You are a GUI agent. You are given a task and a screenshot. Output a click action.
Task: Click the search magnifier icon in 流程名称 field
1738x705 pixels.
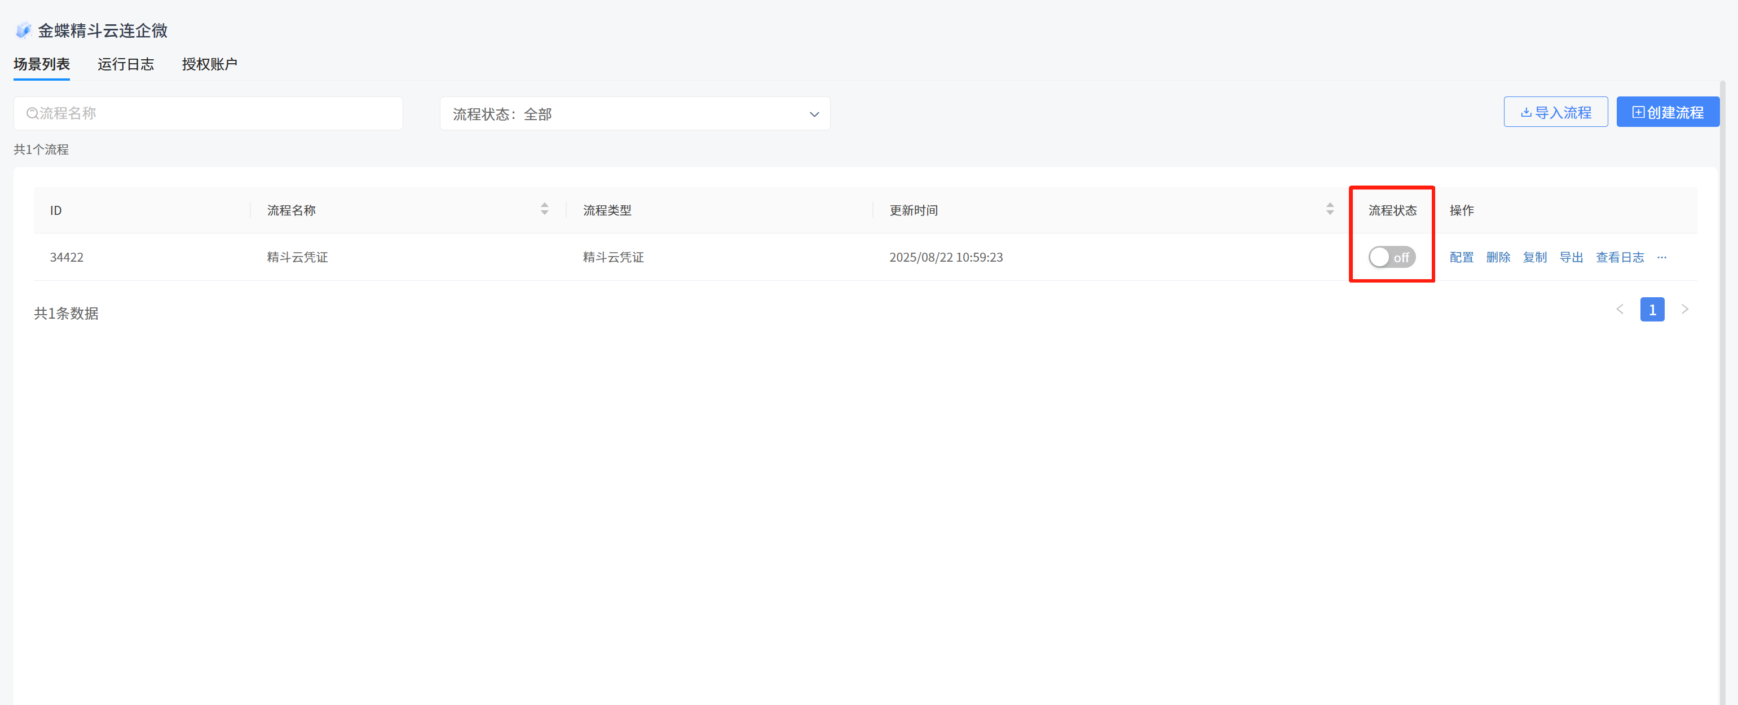click(32, 113)
